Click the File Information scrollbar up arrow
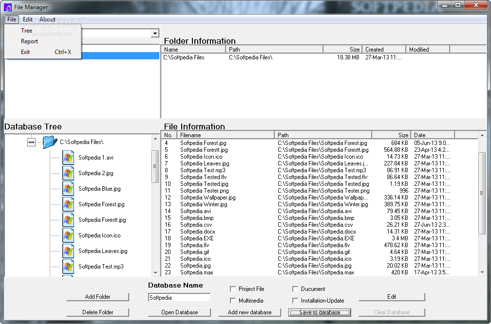This screenshot has height=324, width=491. tap(482, 135)
